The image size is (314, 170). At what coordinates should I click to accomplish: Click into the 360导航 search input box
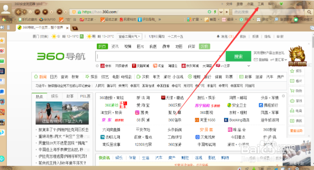click(x=160, y=57)
